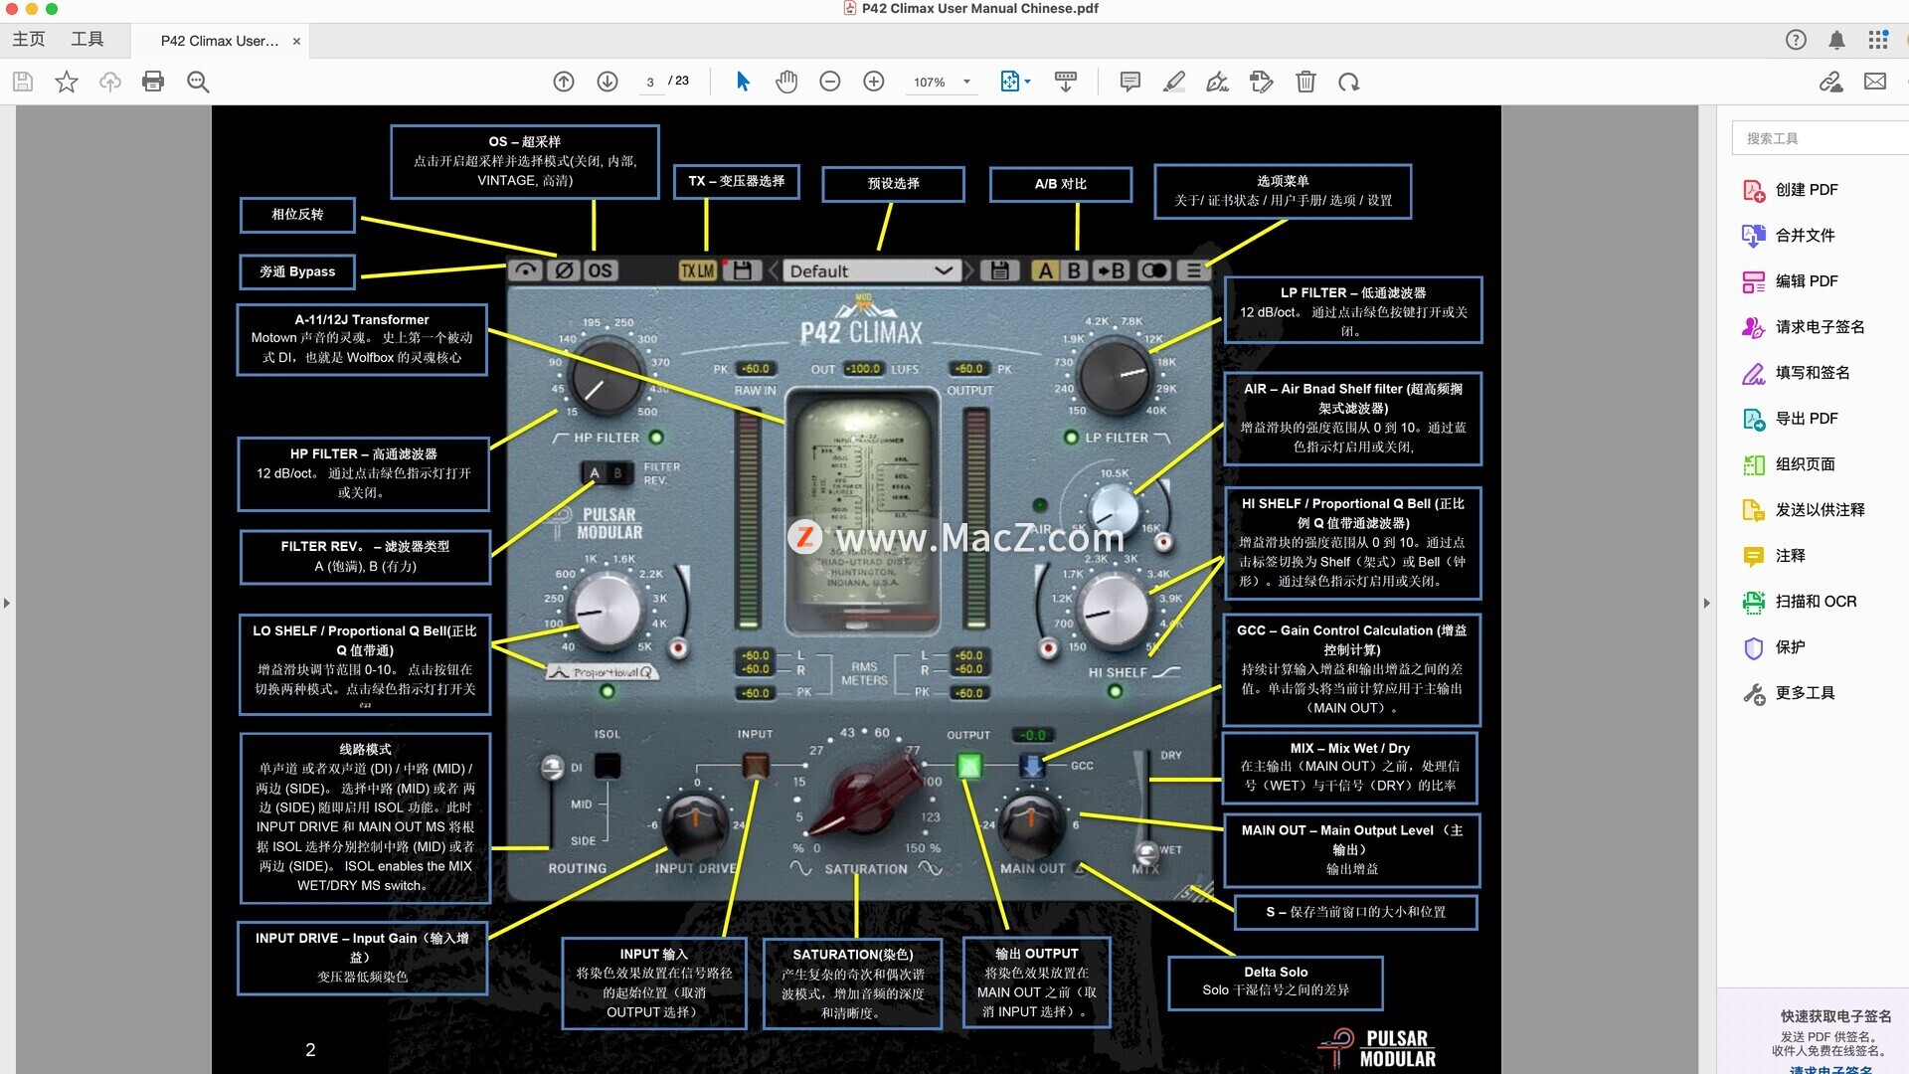This screenshot has height=1074, width=1909.
Task: Switch to the 工具 tab
Action: click(87, 39)
